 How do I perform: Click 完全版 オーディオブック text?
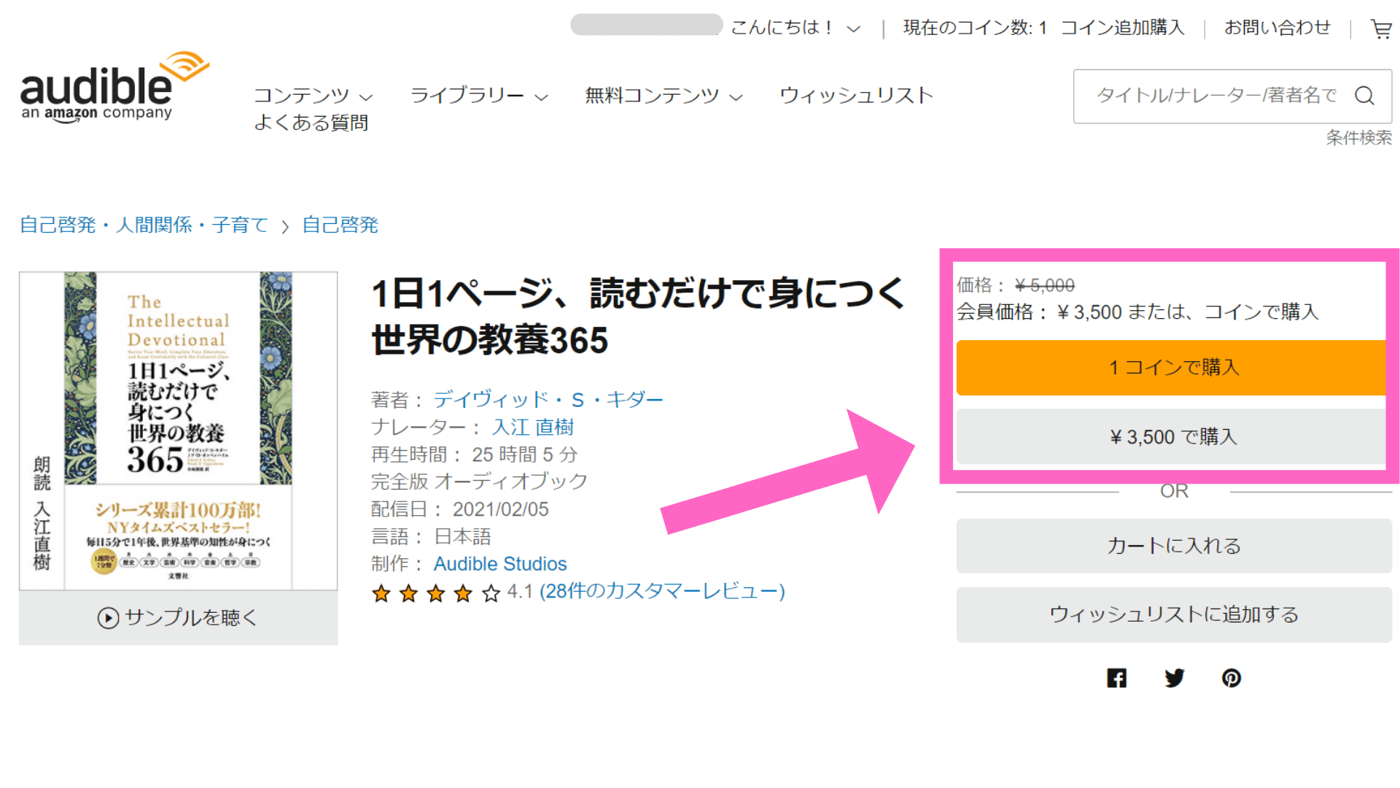[479, 482]
